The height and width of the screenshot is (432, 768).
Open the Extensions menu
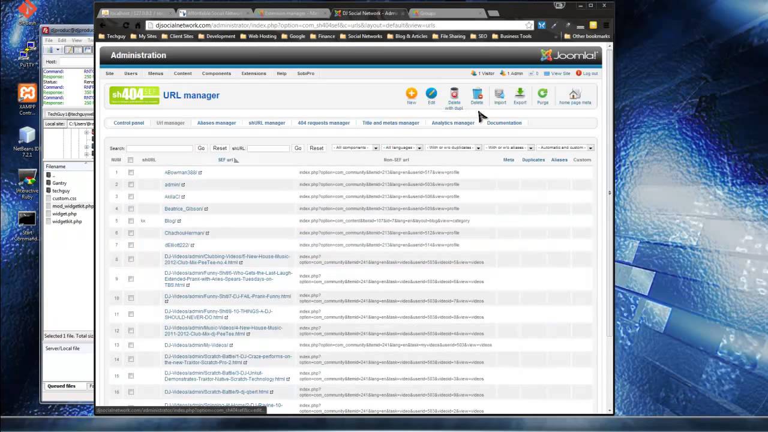[254, 73]
